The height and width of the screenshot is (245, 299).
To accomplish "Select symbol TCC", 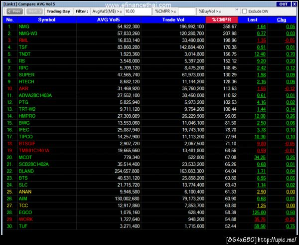I will tap(23, 206).
